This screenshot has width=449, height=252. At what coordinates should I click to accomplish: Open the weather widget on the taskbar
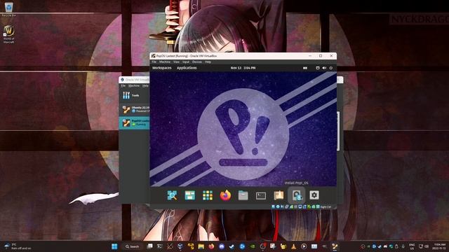pos(18,246)
